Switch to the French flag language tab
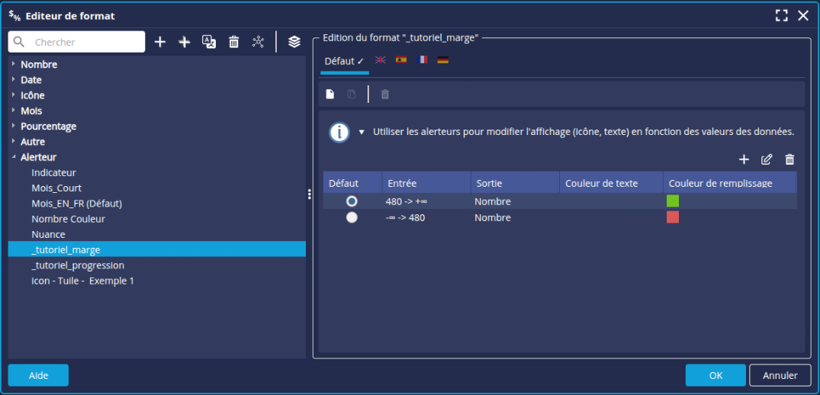820x395 pixels. point(422,60)
